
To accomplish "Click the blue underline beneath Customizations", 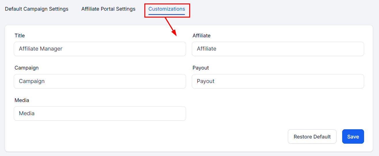I will pos(166,14).
